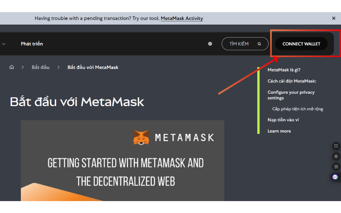Click the TÌM KIẾM search field
341x213 pixels.
pyautogui.click(x=245, y=44)
